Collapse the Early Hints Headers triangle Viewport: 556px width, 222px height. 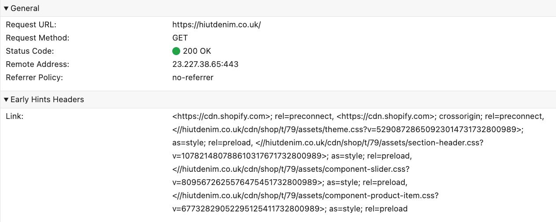click(x=6, y=100)
